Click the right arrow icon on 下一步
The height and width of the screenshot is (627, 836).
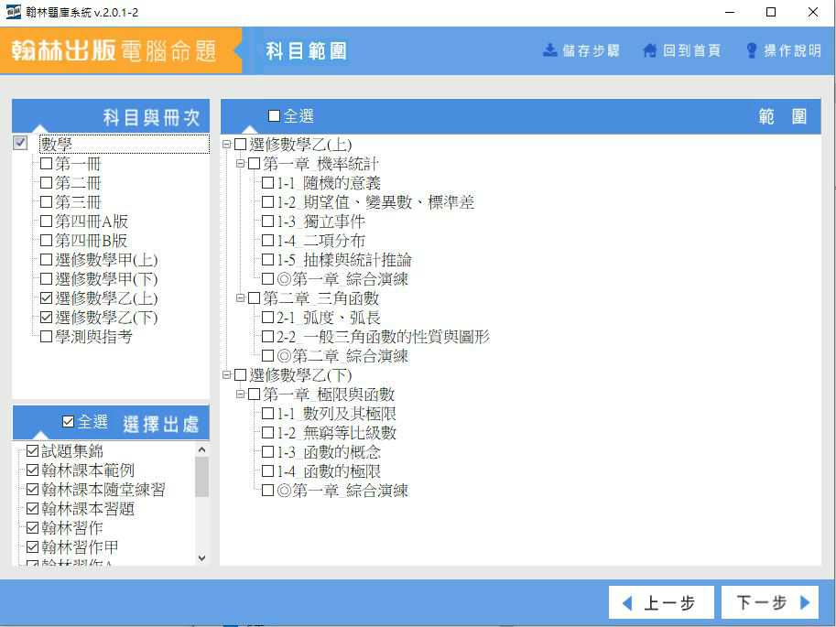(805, 602)
